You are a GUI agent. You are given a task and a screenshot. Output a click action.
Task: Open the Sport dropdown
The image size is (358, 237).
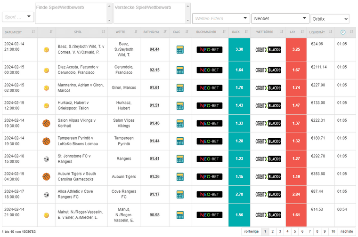[x=18, y=17]
